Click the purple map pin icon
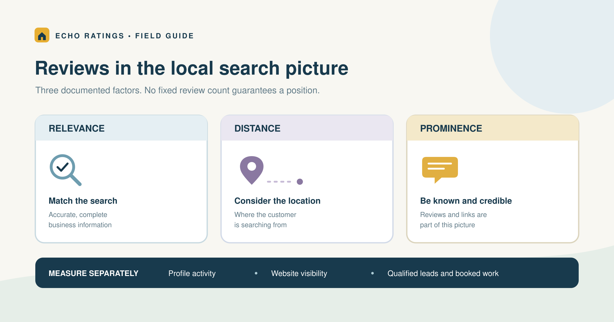Screen dimensions: 614x322 252,170
